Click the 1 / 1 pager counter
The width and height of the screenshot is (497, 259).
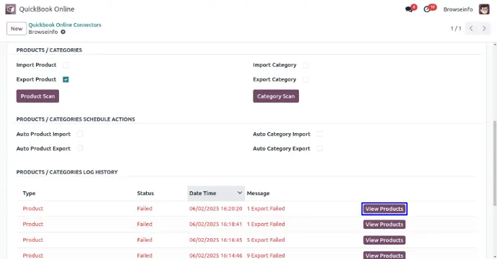coord(456,29)
